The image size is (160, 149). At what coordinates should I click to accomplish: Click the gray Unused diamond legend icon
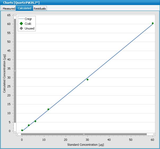(x=21, y=28)
